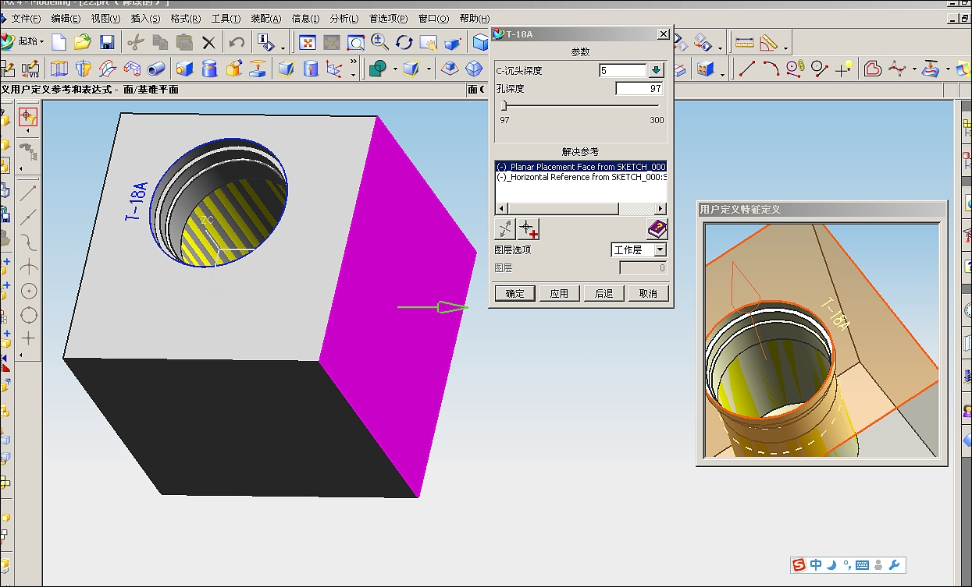Click the Line curve icon in top toolbar
The width and height of the screenshot is (972, 587).
746,69
